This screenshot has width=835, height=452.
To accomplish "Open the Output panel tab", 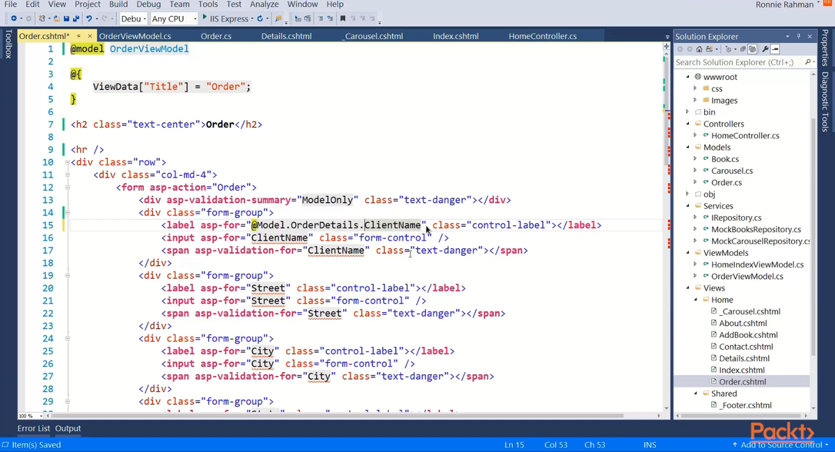I will pyautogui.click(x=68, y=428).
